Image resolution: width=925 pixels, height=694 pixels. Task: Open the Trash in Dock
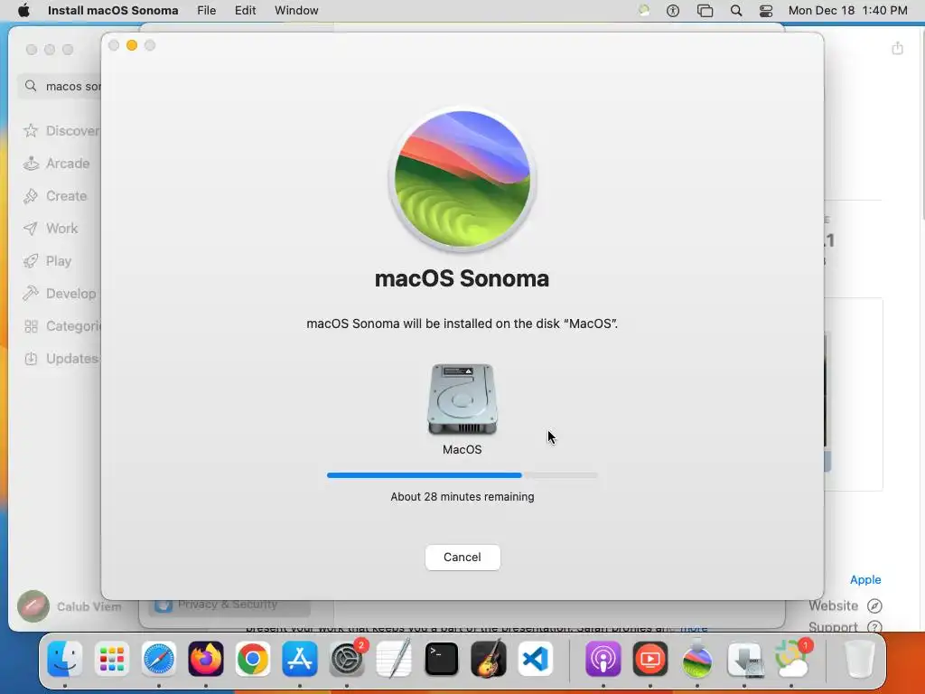click(859, 659)
